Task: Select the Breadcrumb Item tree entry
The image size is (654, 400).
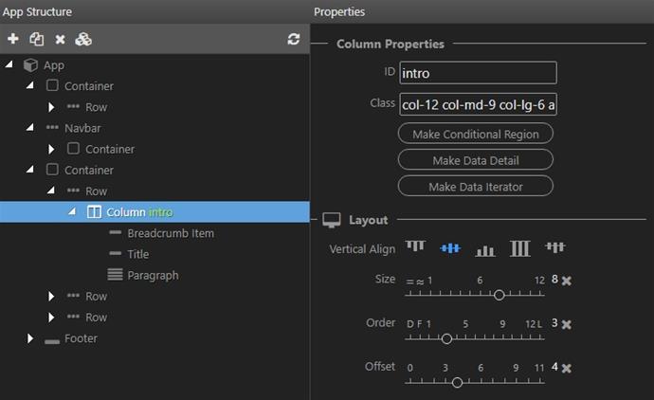Action: [171, 233]
